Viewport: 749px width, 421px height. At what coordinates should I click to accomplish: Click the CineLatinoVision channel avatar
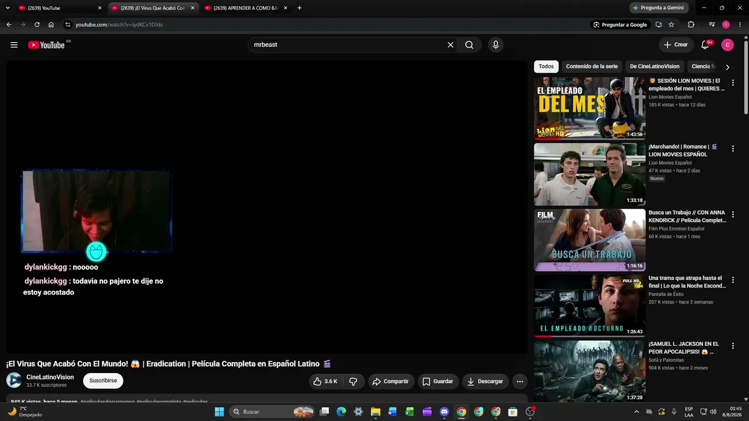pos(14,381)
